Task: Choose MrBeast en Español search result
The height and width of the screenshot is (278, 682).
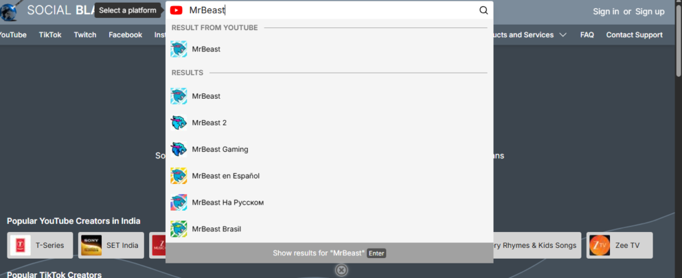Action: [x=225, y=176]
